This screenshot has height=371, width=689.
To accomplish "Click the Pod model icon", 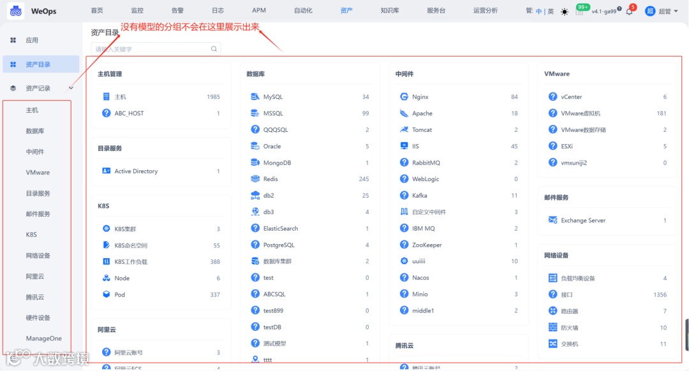I will coord(106,295).
